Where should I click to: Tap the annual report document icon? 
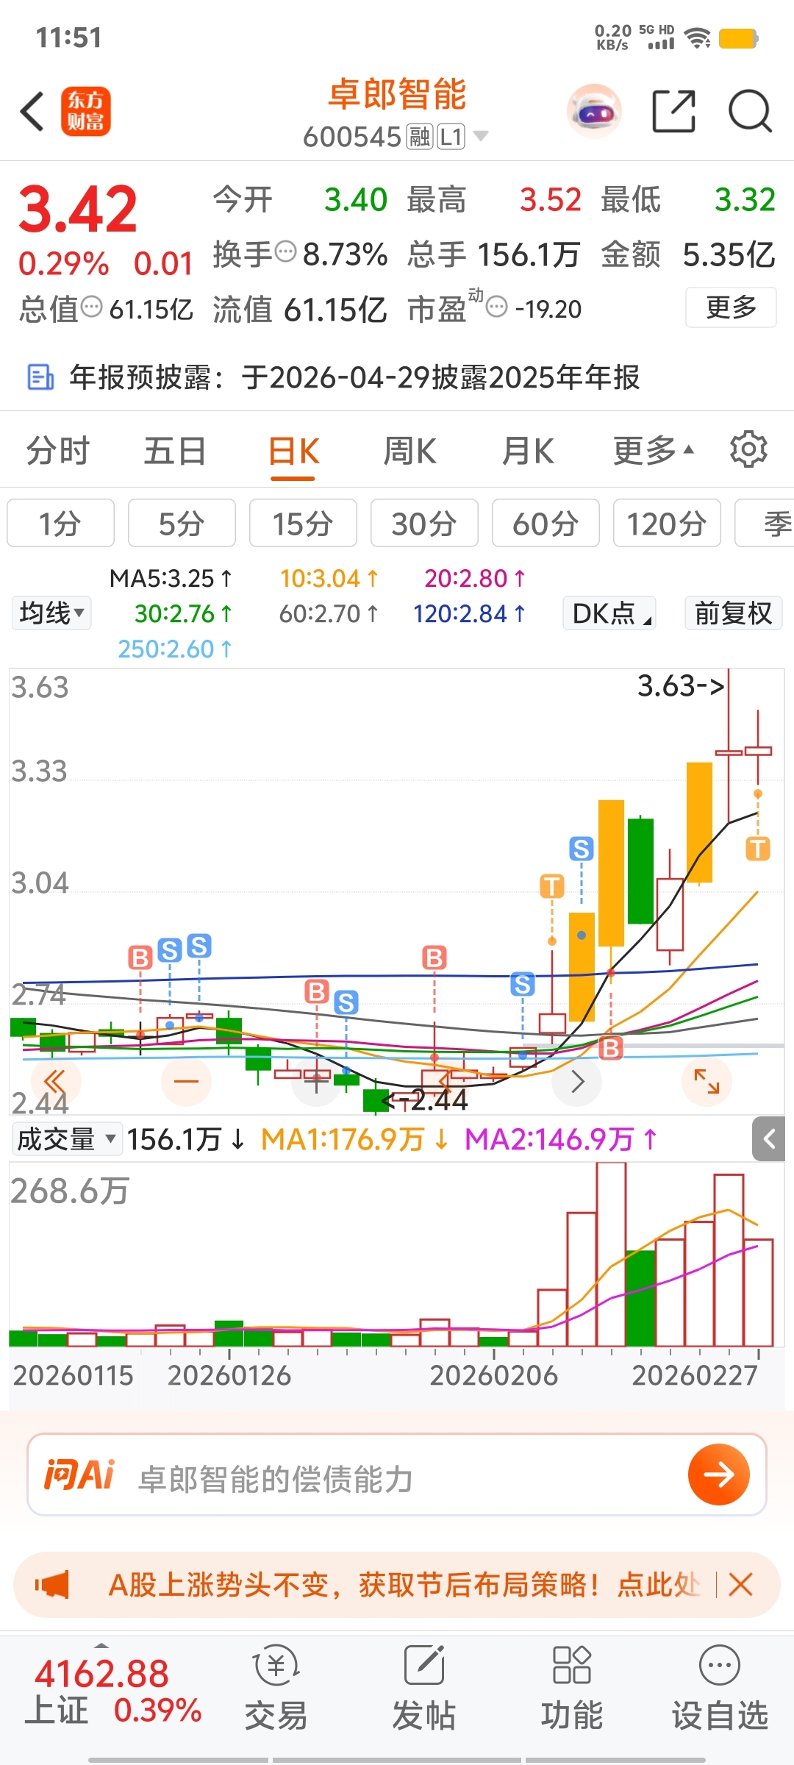[40, 377]
